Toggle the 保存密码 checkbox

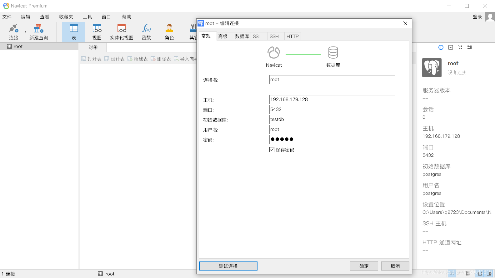click(x=272, y=150)
